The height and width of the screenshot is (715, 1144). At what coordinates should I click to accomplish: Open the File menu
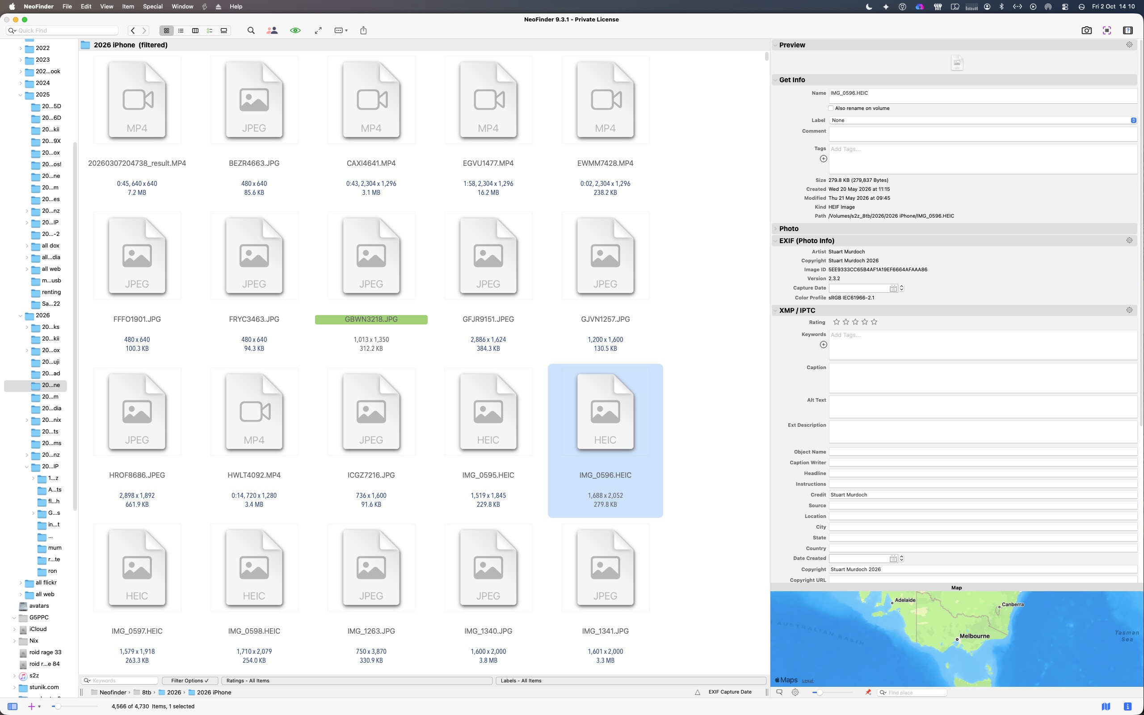tap(67, 6)
